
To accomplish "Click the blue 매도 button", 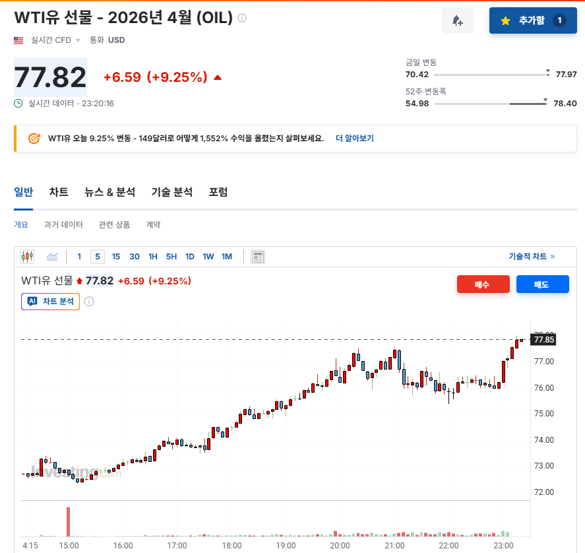I will click(543, 284).
